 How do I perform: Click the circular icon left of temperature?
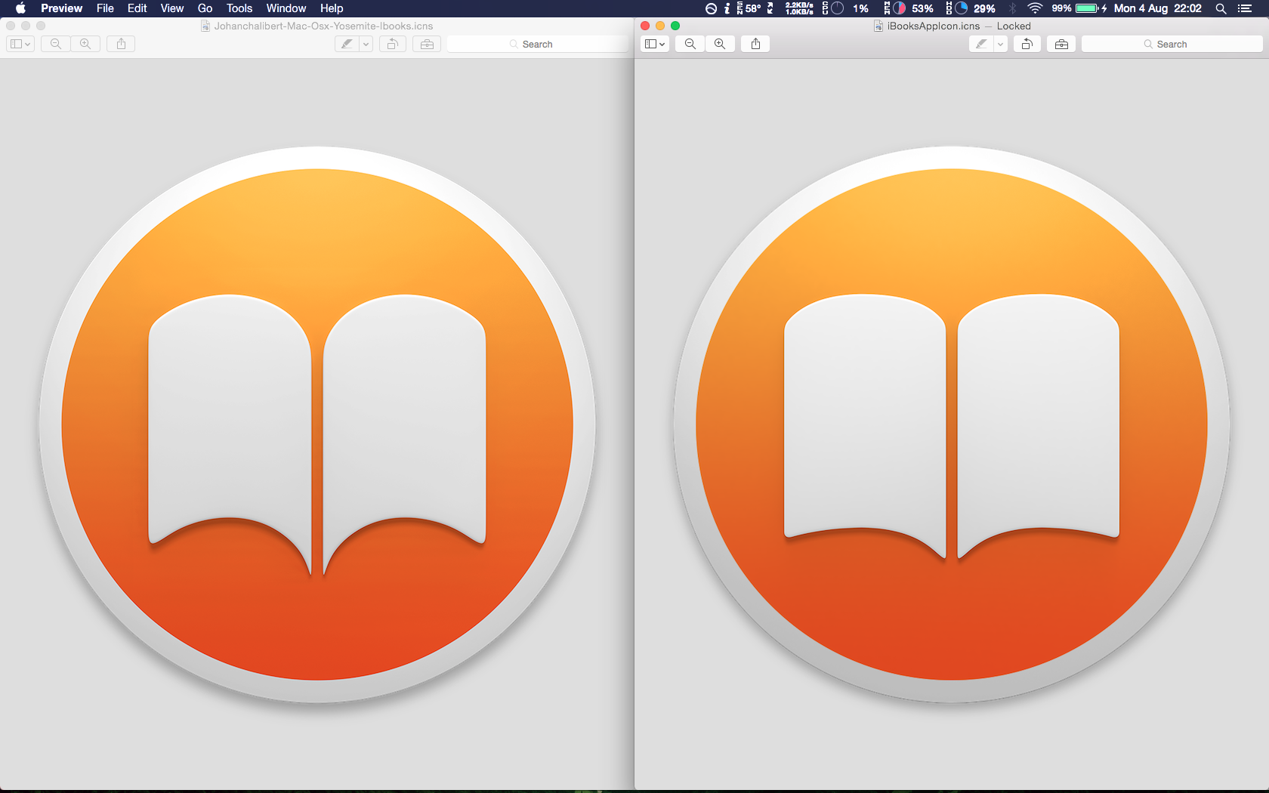click(x=711, y=8)
